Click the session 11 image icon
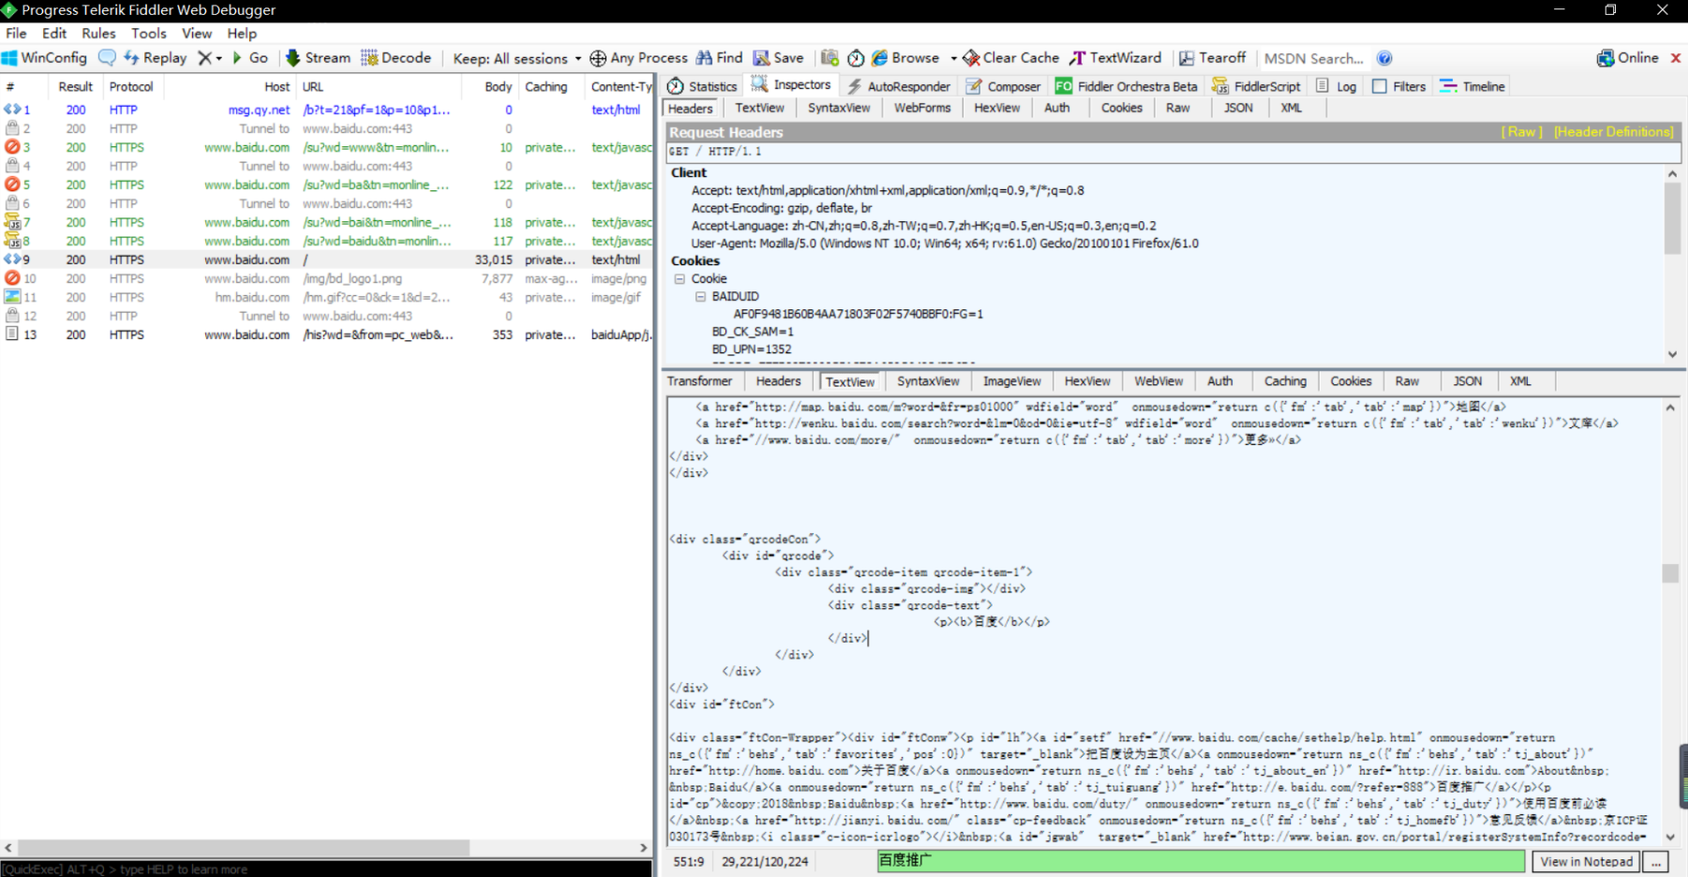This screenshot has width=1688, height=877. coord(12,297)
